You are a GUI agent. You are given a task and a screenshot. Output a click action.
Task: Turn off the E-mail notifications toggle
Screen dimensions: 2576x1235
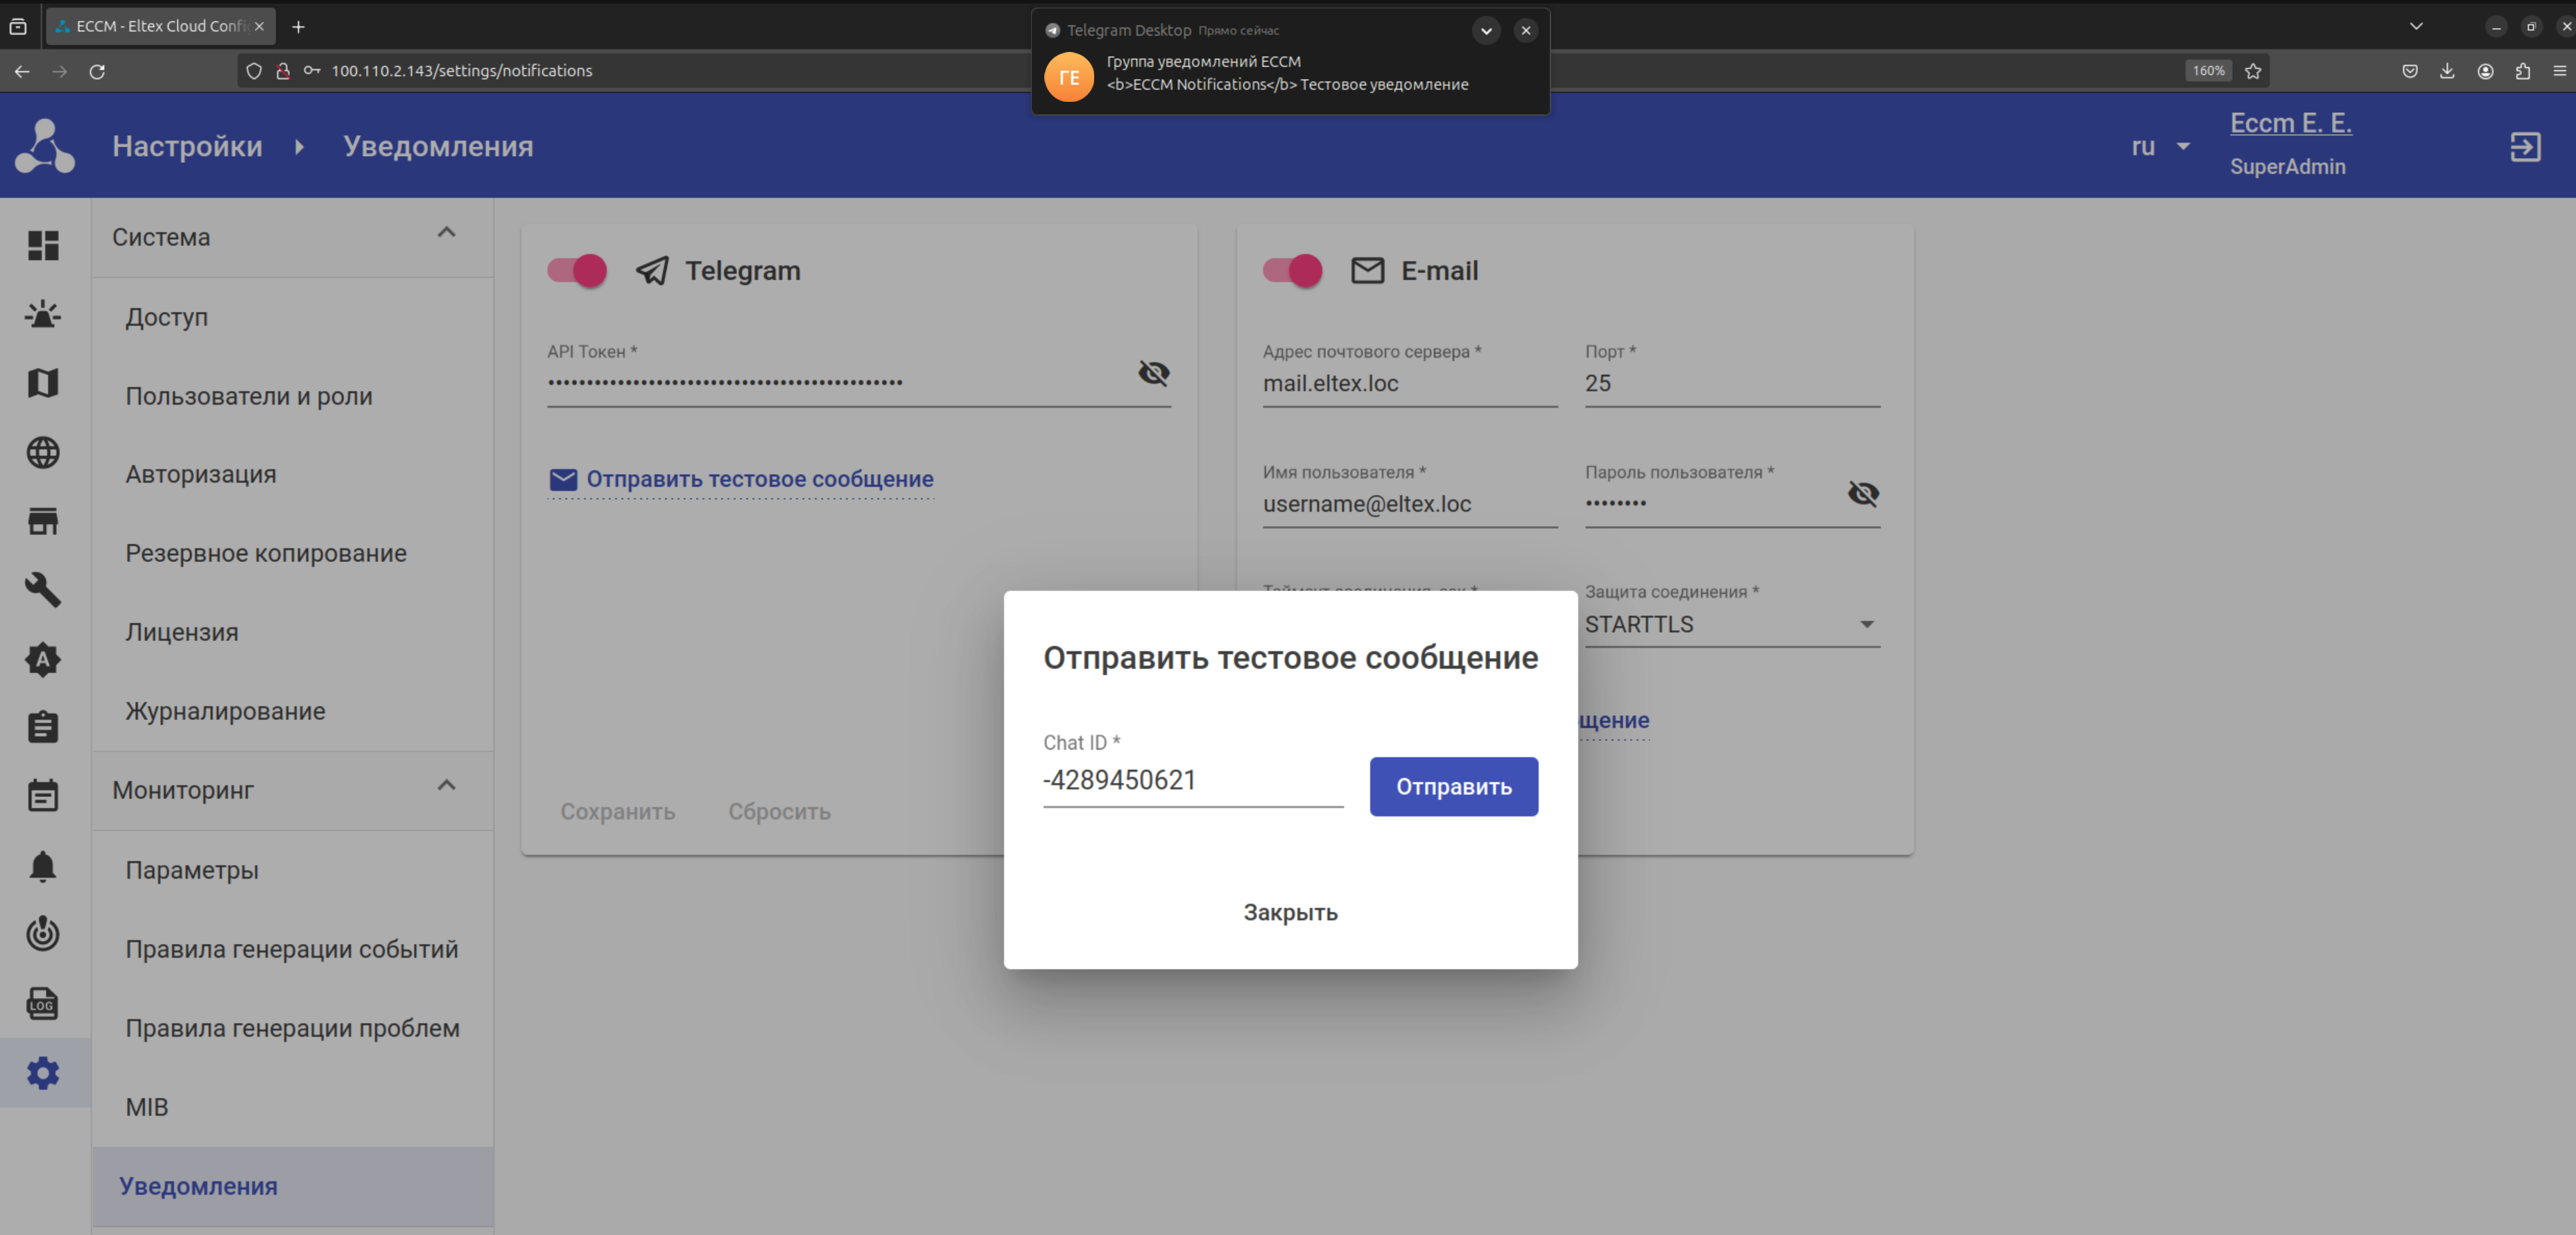[1293, 270]
